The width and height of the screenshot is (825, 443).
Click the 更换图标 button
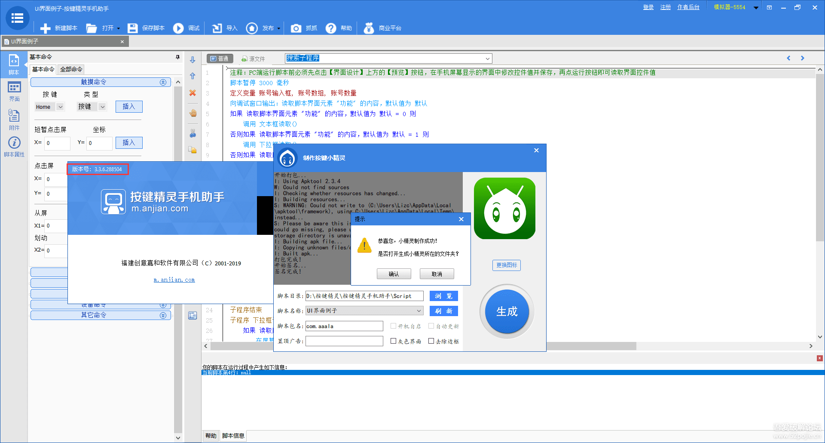coord(506,265)
